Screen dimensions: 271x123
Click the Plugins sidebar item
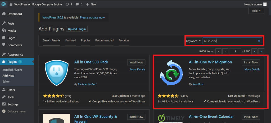coord(17,62)
